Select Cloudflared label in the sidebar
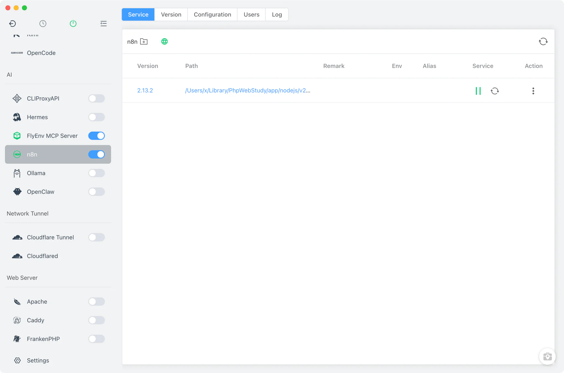The height and width of the screenshot is (373, 564). point(42,256)
